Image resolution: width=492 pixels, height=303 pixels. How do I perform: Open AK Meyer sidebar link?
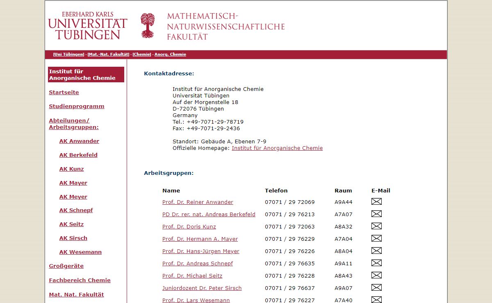coord(73,197)
